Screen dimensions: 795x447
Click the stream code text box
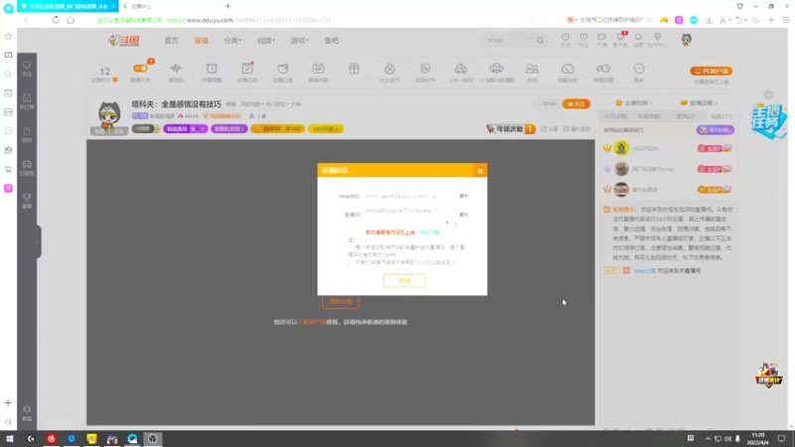(x=409, y=216)
